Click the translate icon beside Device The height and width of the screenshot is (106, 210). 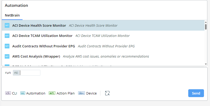coord(107,93)
